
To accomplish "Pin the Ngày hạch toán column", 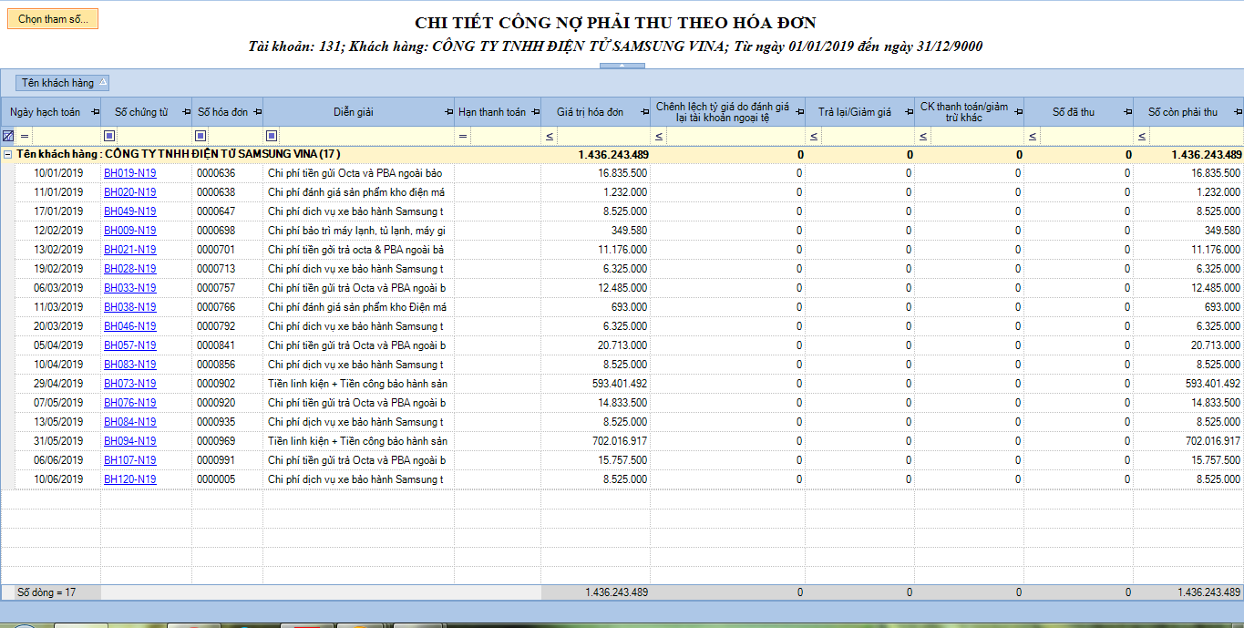I will 95,112.
